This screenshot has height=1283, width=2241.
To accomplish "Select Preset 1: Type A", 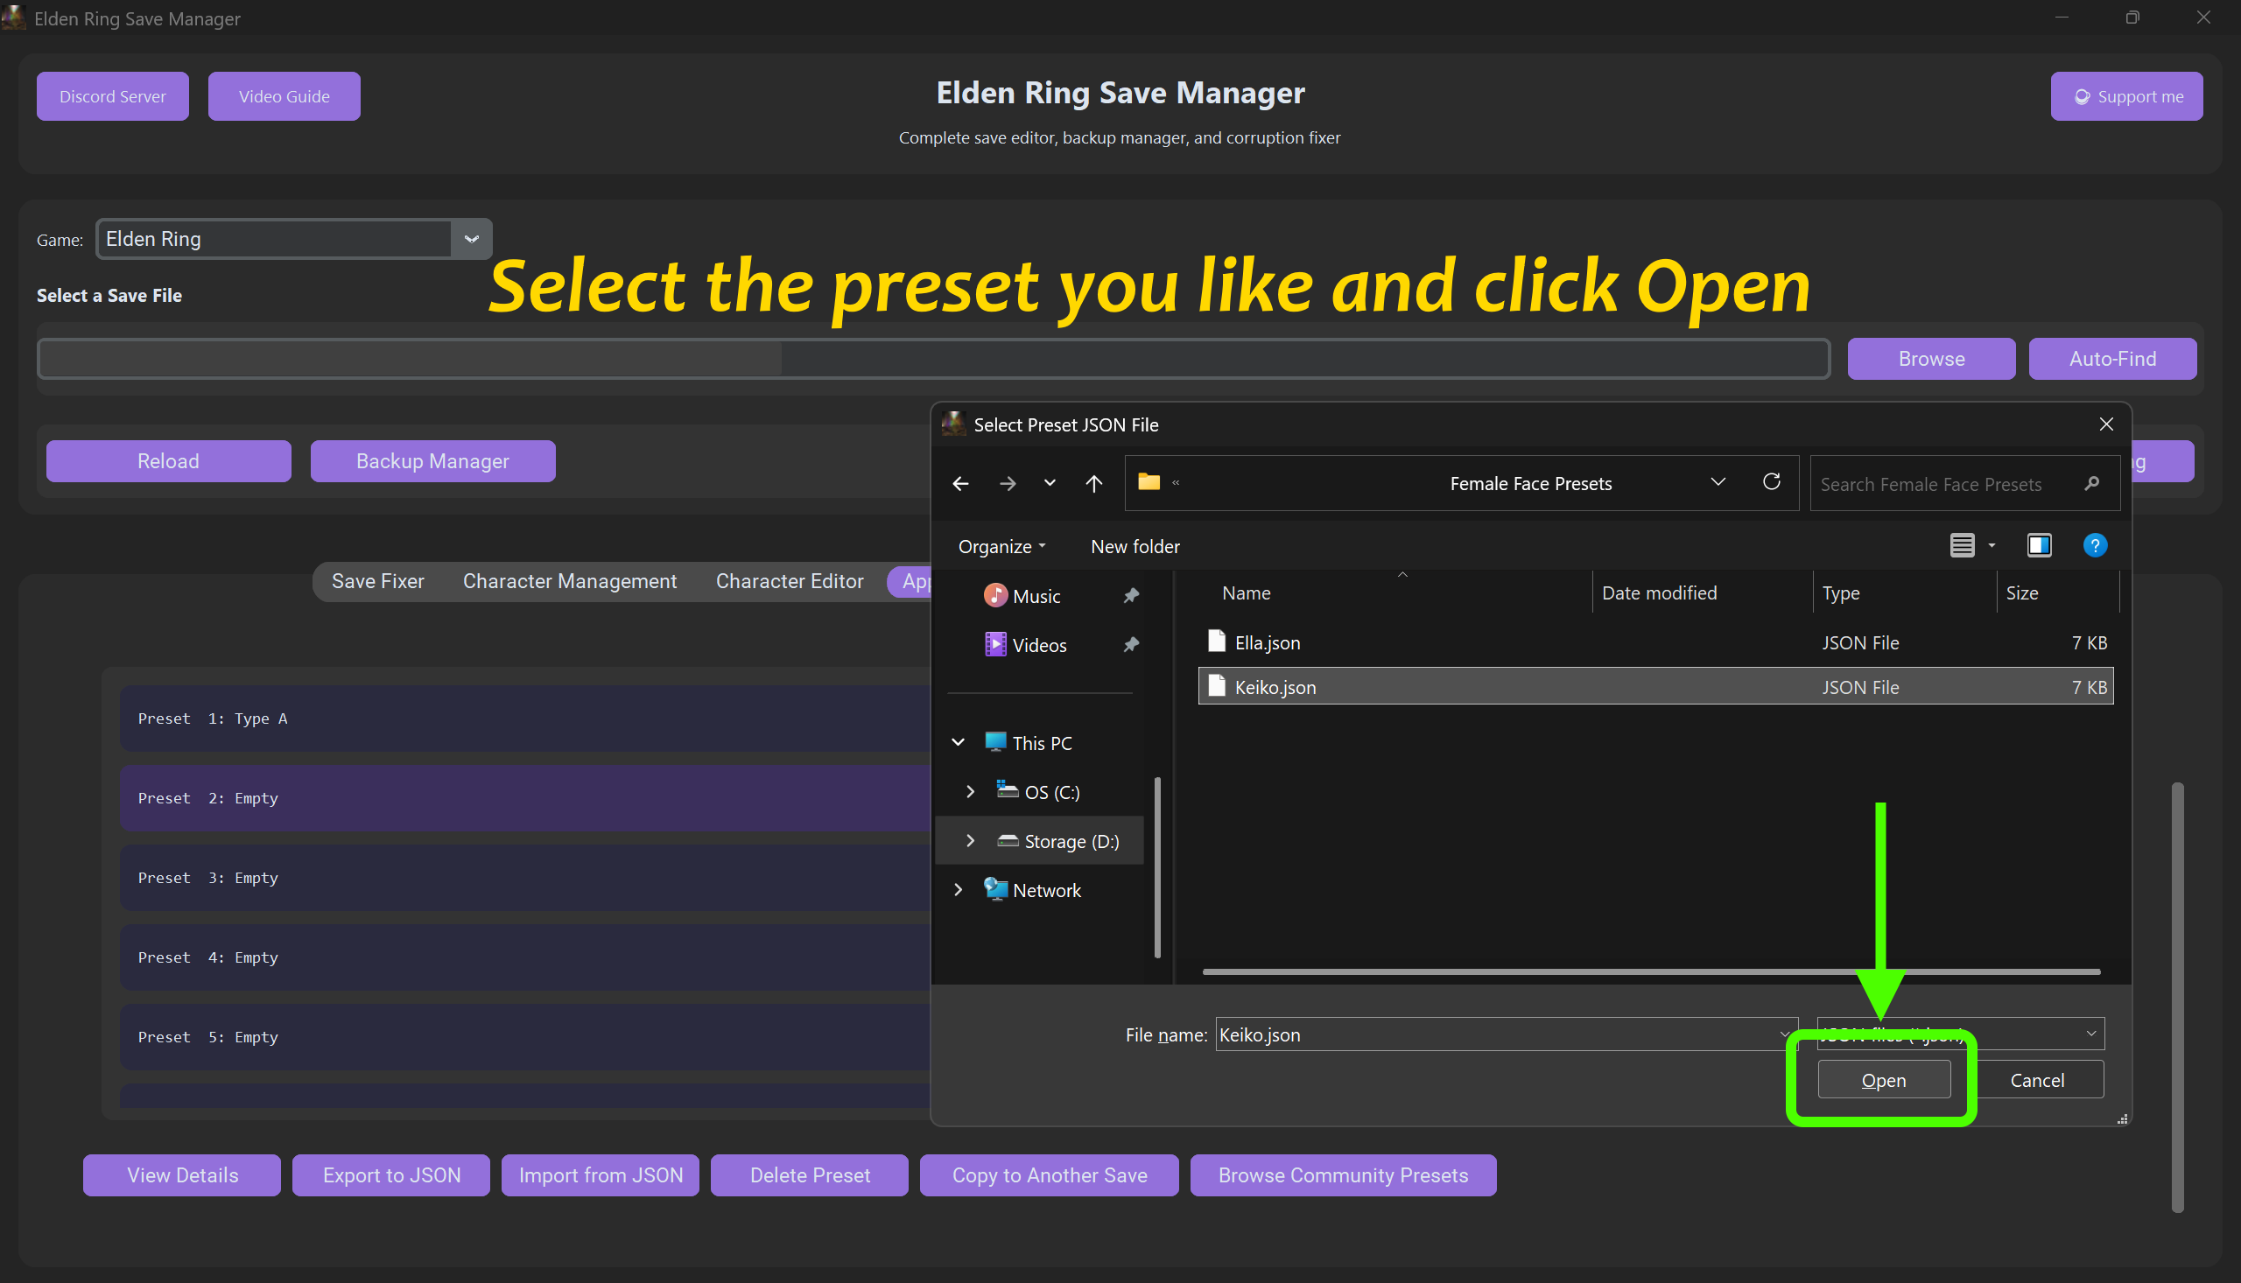I will [x=525, y=719].
